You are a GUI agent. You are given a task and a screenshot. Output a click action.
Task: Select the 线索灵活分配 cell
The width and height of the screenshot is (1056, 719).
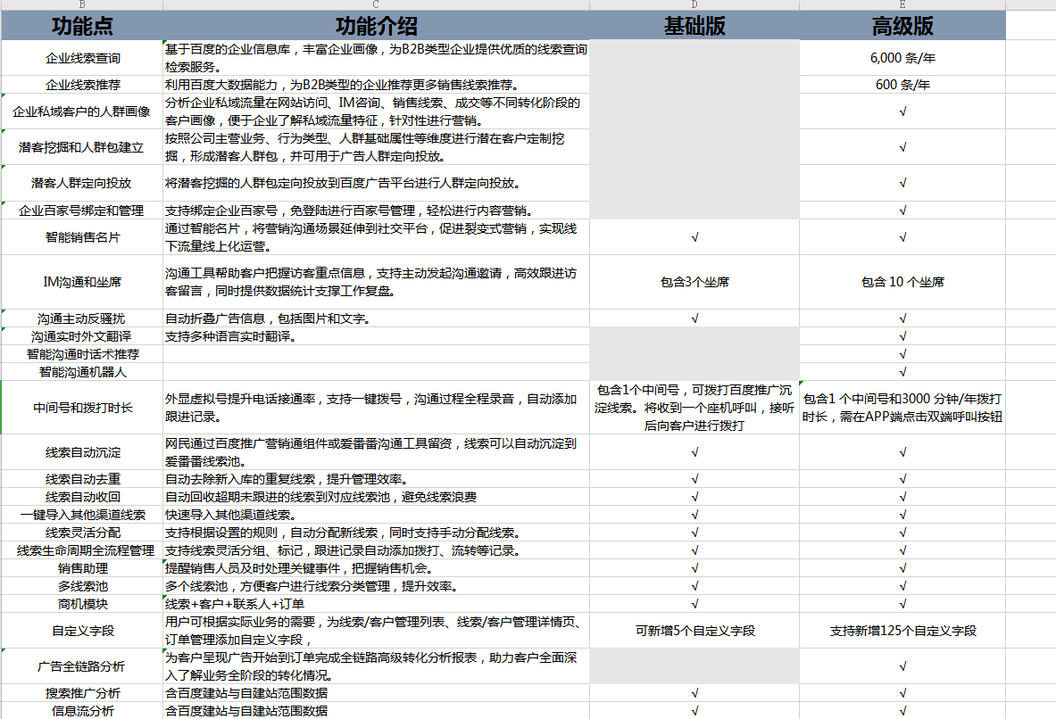click(x=82, y=533)
